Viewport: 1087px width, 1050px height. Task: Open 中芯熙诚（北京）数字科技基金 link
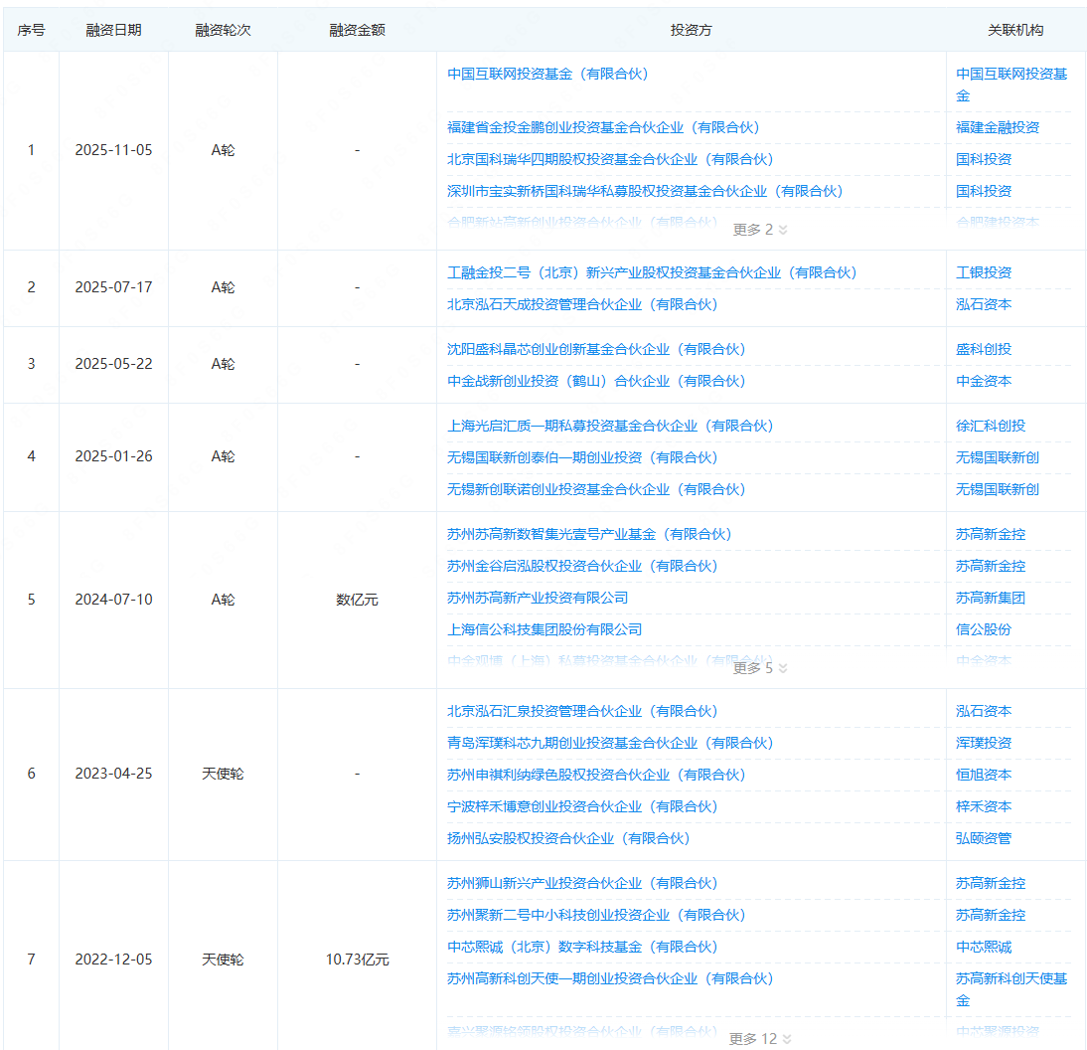pyautogui.click(x=582, y=947)
